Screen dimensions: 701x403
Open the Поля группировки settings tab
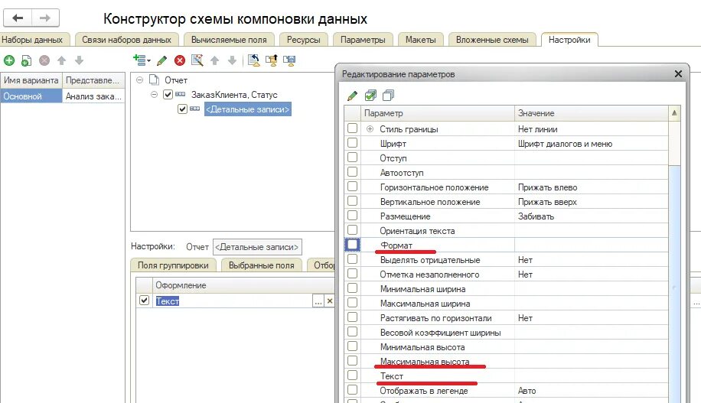point(173,265)
